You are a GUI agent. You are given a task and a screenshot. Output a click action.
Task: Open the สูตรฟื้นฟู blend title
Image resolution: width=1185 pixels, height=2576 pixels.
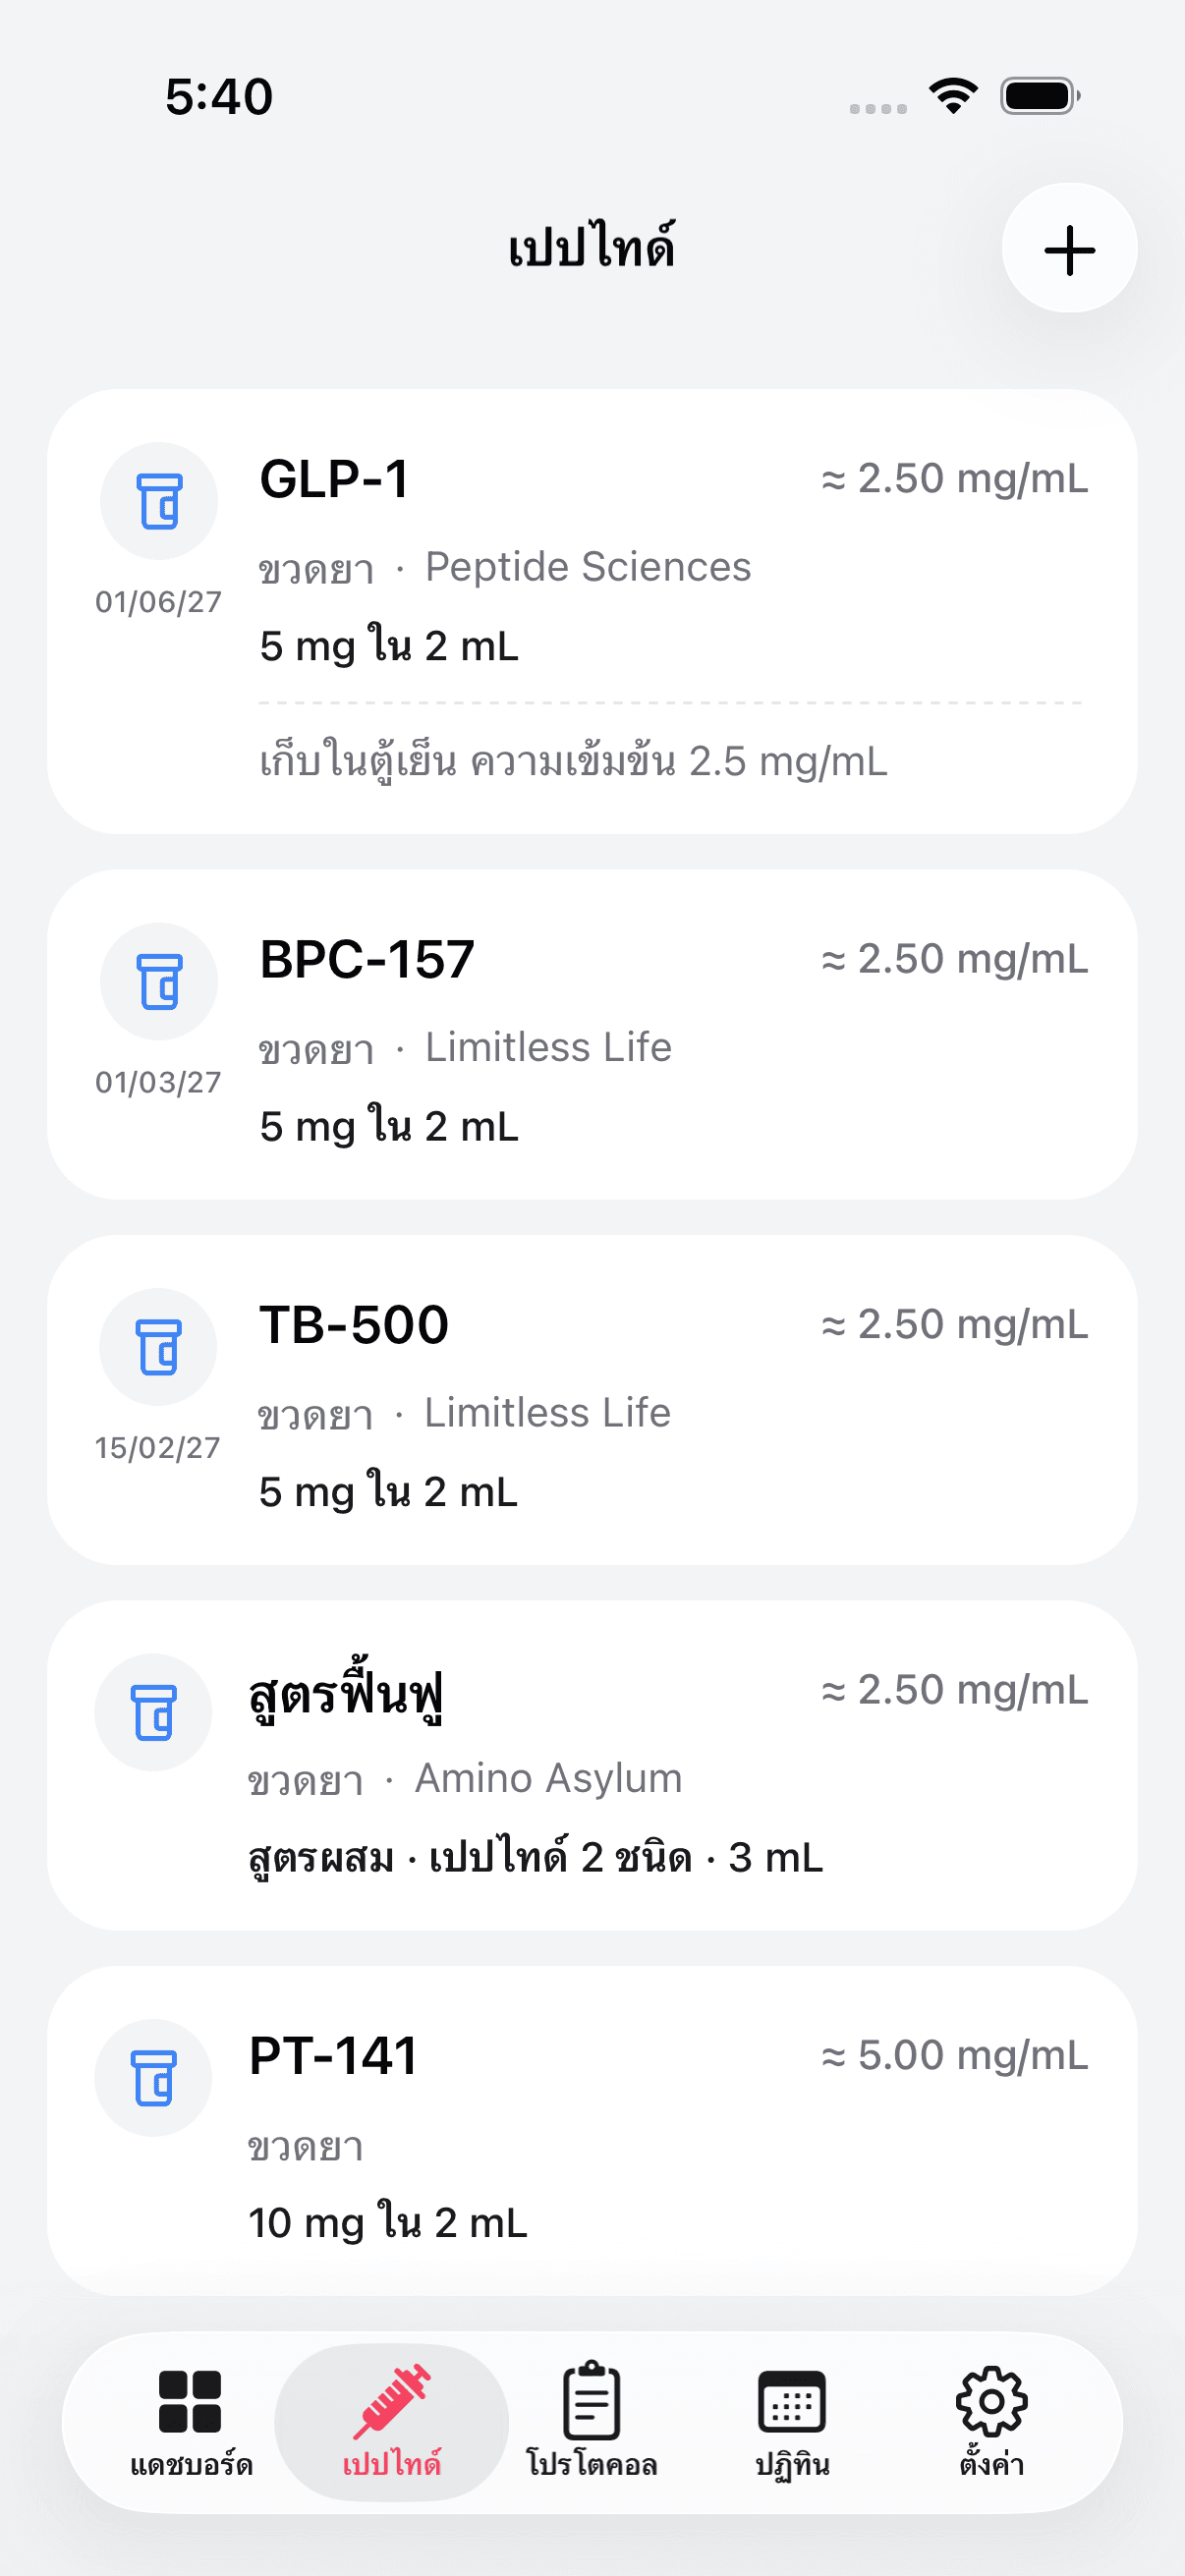[x=346, y=1693]
